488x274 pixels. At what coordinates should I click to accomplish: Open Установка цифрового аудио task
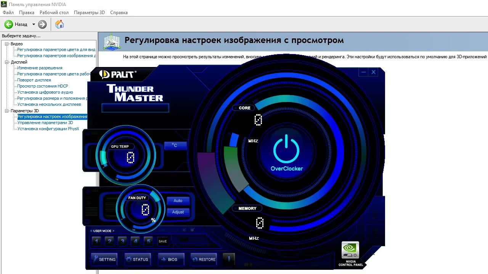(45, 92)
